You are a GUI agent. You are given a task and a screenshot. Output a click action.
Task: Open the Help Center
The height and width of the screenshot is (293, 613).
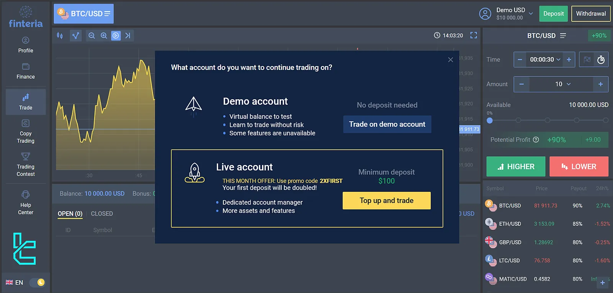click(26, 203)
